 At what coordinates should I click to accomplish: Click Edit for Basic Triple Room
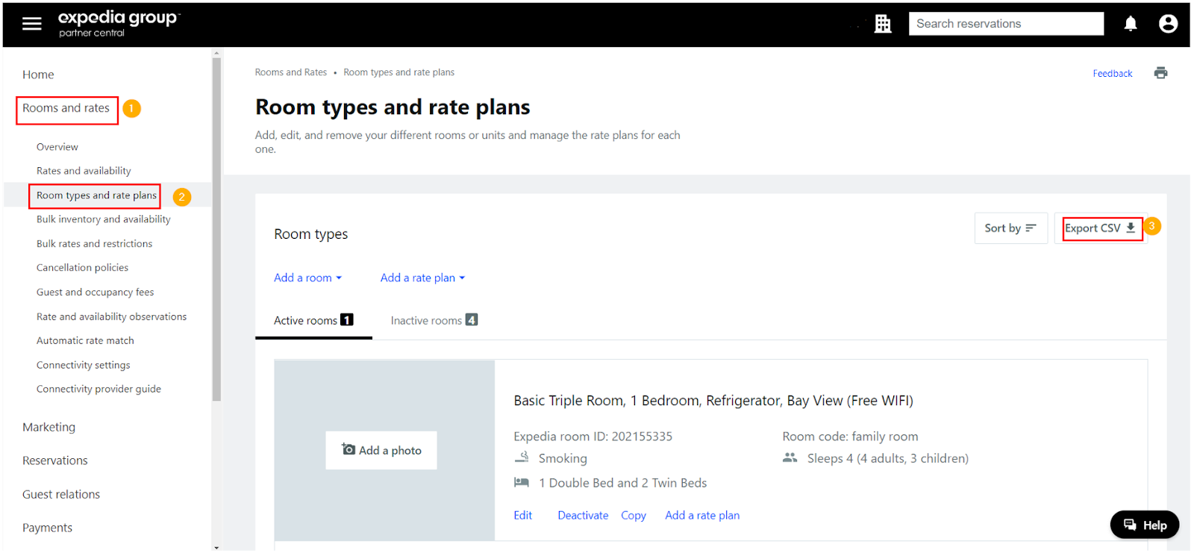click(x=522, y=515)
